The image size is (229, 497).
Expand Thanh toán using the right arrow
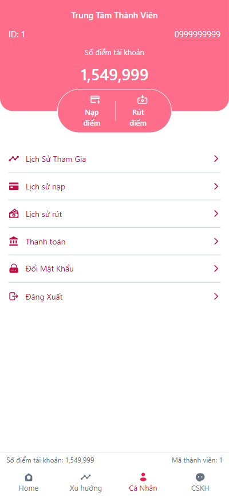click(x=216, y=242)
